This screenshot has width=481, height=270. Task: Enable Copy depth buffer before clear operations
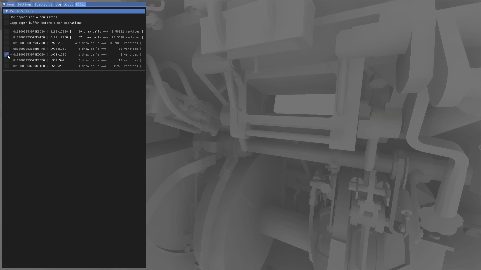coord(6,23)
